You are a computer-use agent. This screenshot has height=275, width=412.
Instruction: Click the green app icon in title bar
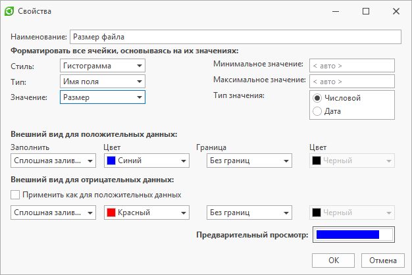11,11
